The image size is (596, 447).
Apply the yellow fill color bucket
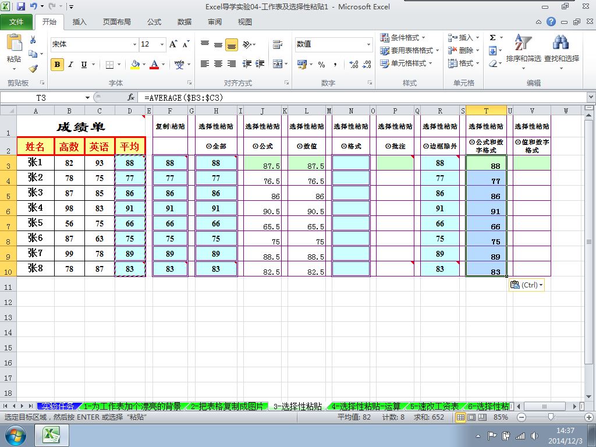135,65
